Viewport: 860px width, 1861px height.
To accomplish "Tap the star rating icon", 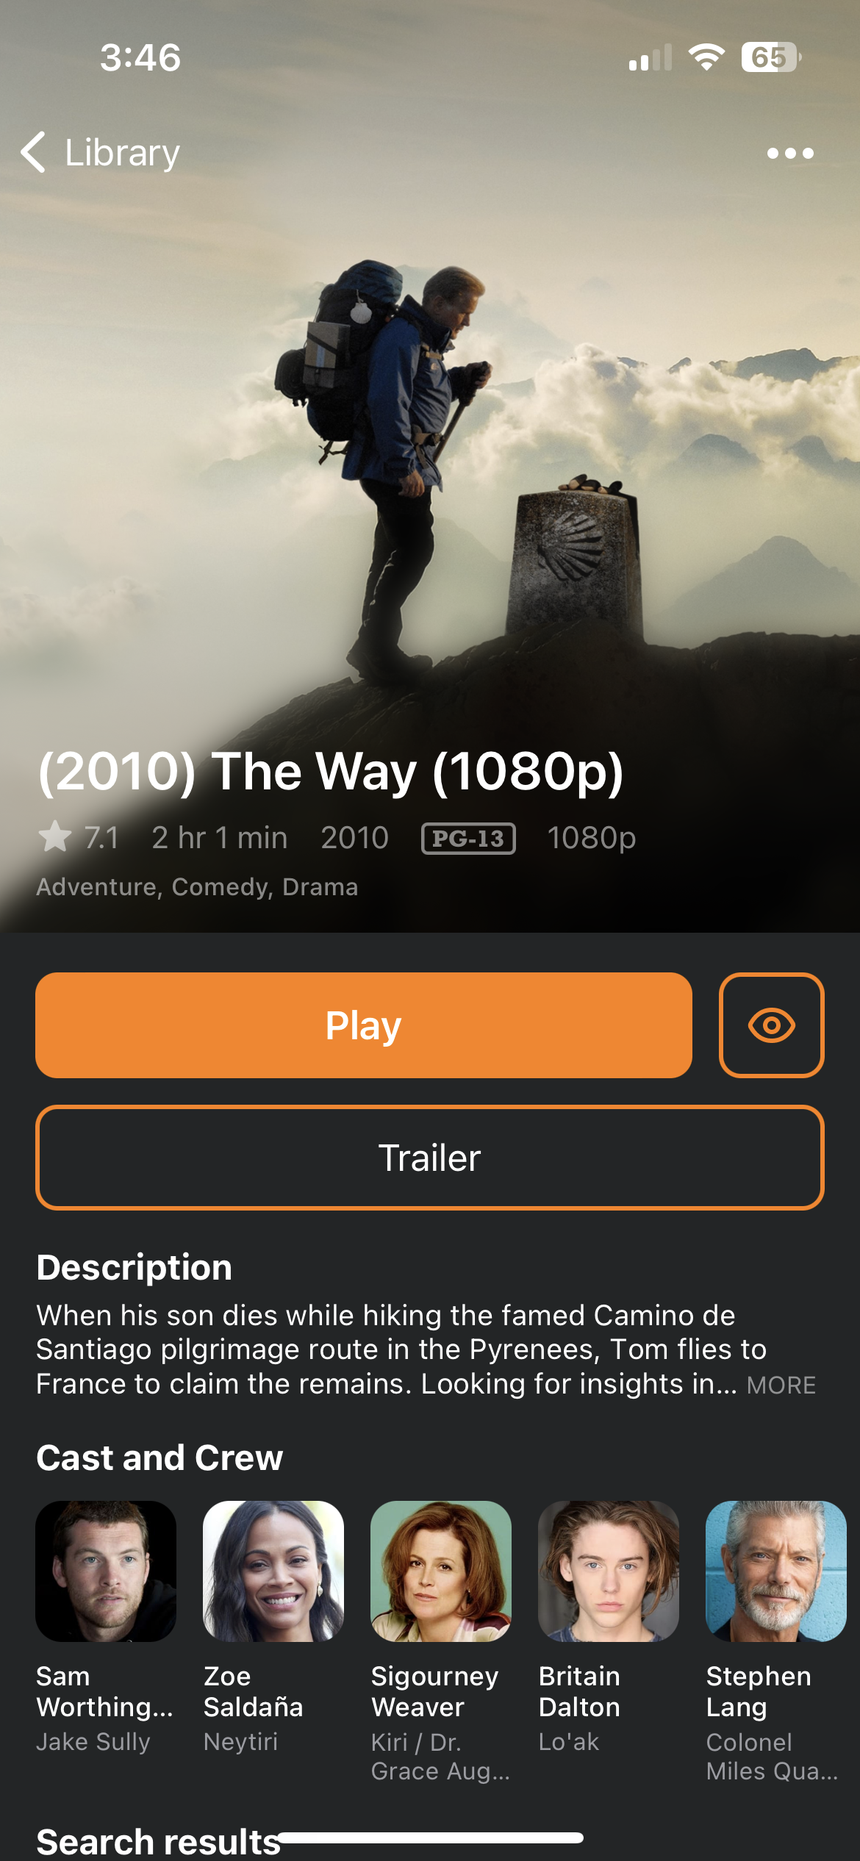I will pos(55,838).
